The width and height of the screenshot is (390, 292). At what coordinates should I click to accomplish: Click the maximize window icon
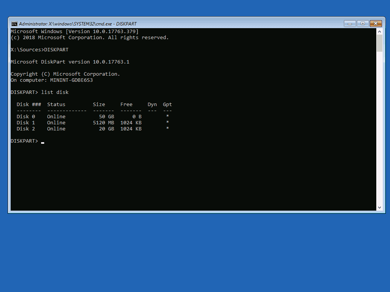[x=363, y=23]
